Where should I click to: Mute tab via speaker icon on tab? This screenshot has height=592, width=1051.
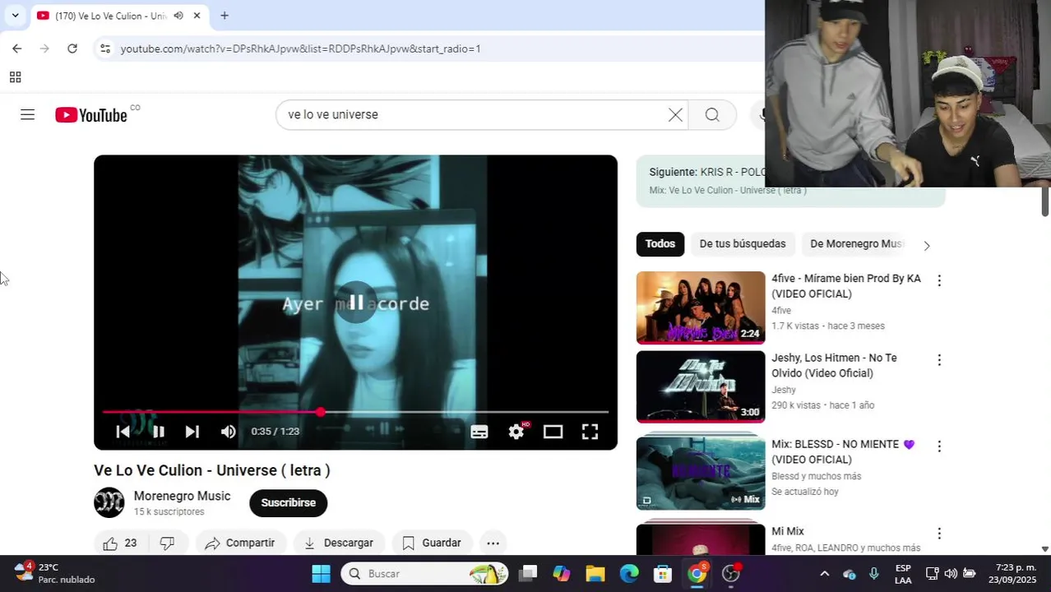[178, 16]
